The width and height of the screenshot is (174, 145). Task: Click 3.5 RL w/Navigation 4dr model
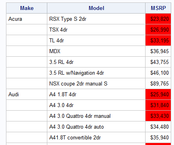96,73
